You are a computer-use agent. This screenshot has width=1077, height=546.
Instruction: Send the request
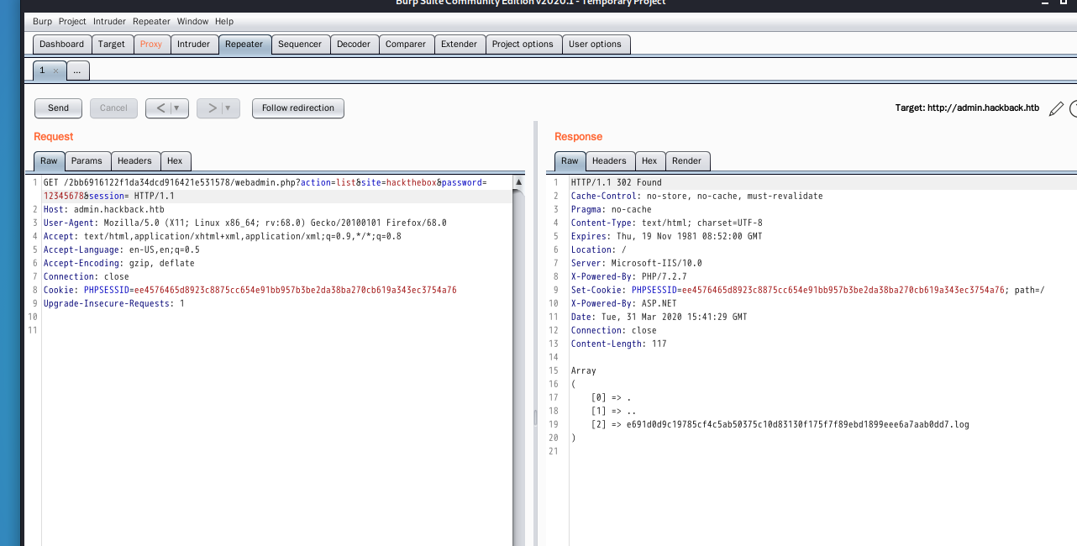tap(59, 108)
